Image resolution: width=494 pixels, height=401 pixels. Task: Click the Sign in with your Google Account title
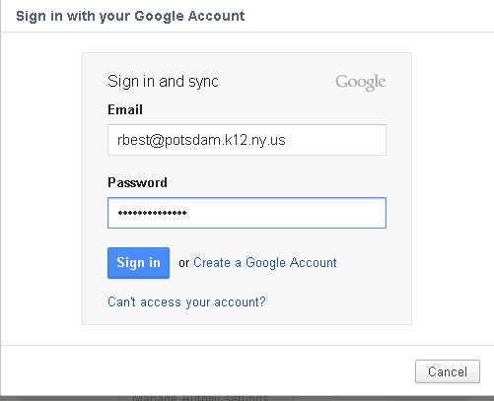click(x=130, y=16)
